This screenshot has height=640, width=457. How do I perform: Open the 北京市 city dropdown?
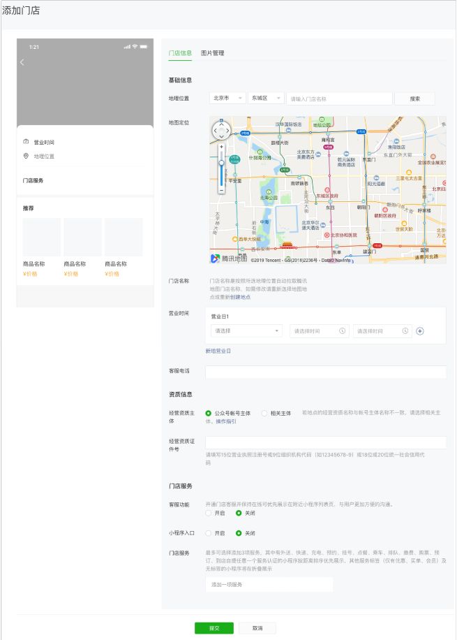point(228,99)
